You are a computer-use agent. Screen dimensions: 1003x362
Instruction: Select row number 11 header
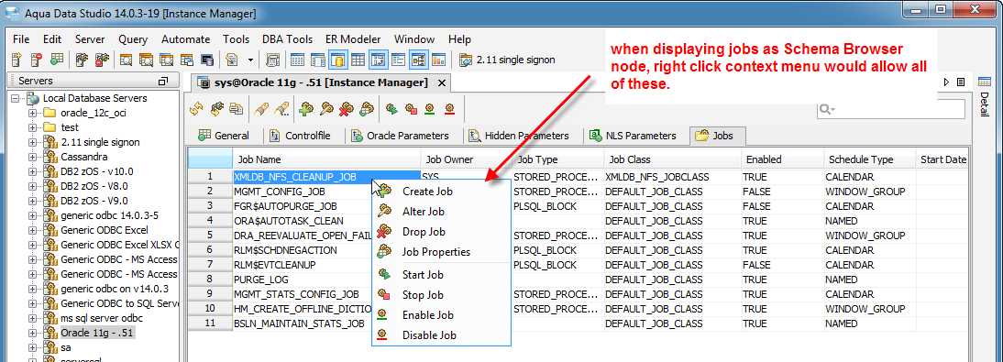click(210, 324)
